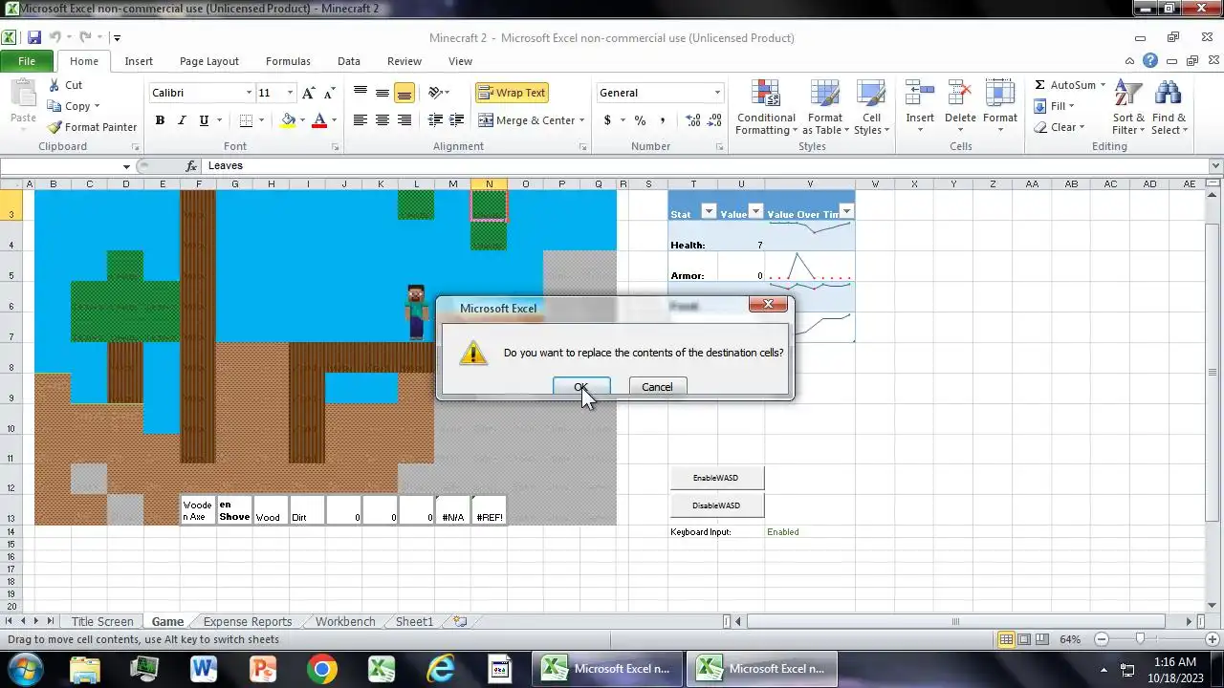Click Decrease Indent icon
The image size is (1224, 688).
[x=435, y=120]
